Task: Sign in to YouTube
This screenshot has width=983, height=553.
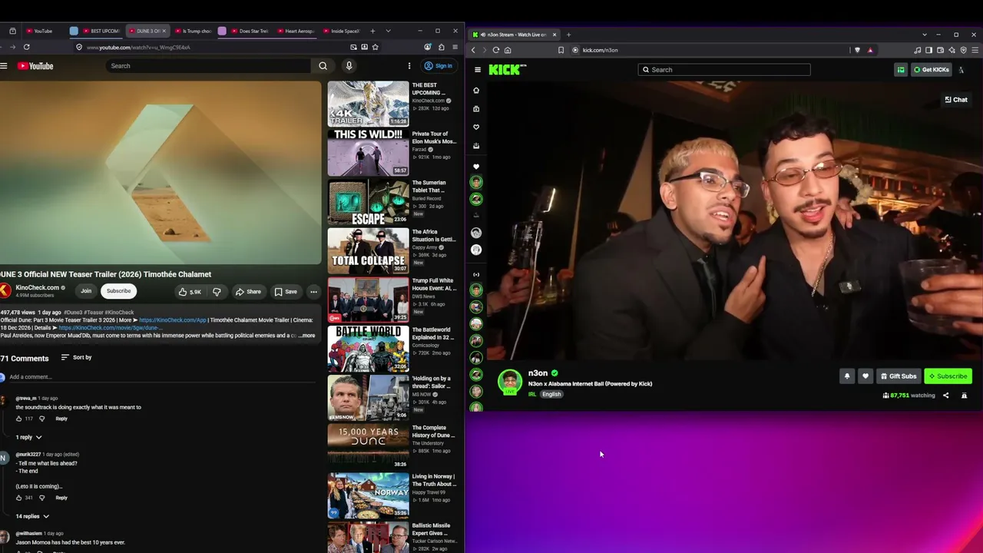Action: [438, 66]
